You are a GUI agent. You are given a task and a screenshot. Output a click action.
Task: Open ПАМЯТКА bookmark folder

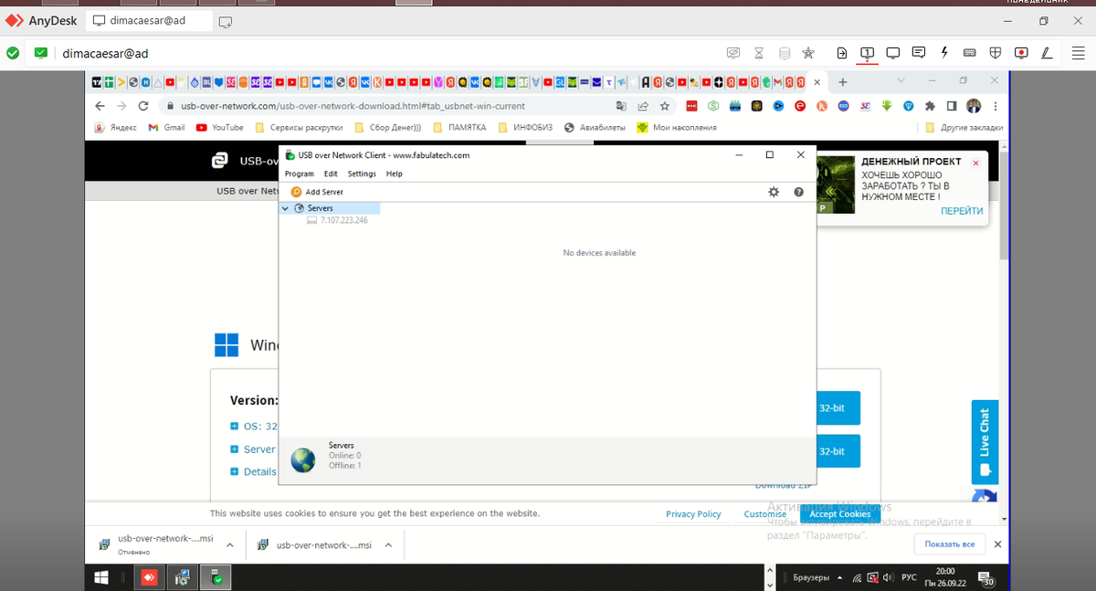[460, 128]
